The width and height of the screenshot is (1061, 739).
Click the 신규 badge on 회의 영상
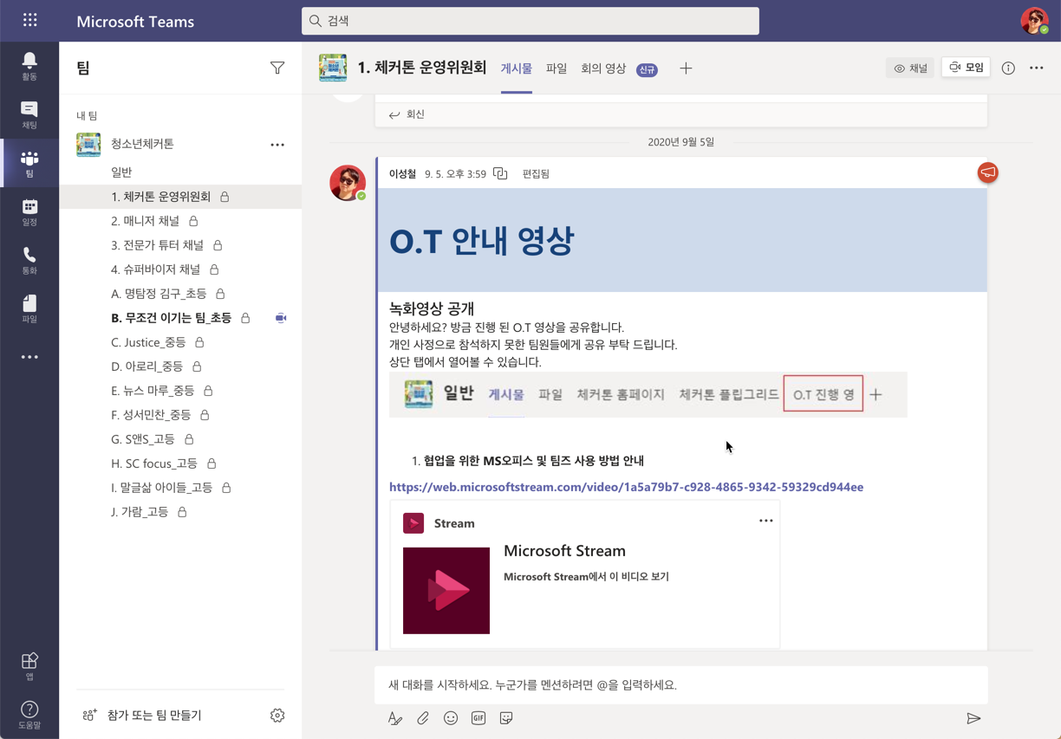[x=647, y=69]
